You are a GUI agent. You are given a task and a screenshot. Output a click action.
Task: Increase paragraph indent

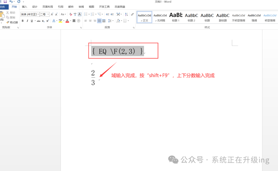click(112, 14)
